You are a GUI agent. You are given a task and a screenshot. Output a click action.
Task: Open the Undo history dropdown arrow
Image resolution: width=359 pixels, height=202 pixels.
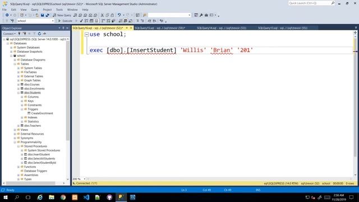(x=123, y=15)
